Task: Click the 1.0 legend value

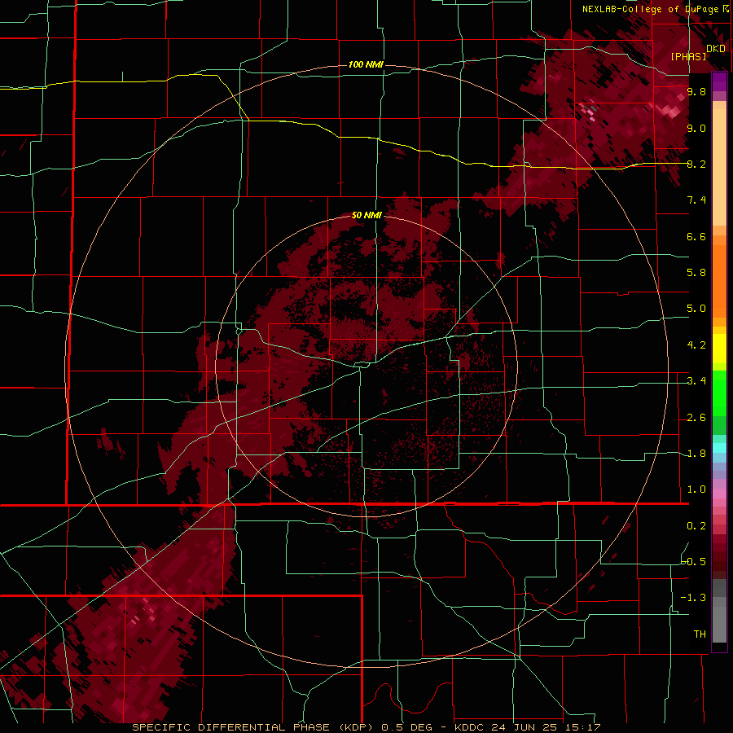Action: 696,489
